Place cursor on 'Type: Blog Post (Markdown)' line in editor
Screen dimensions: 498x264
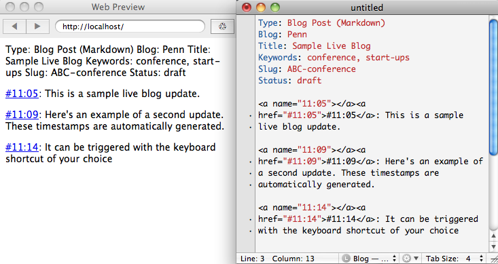click(321, 23)
